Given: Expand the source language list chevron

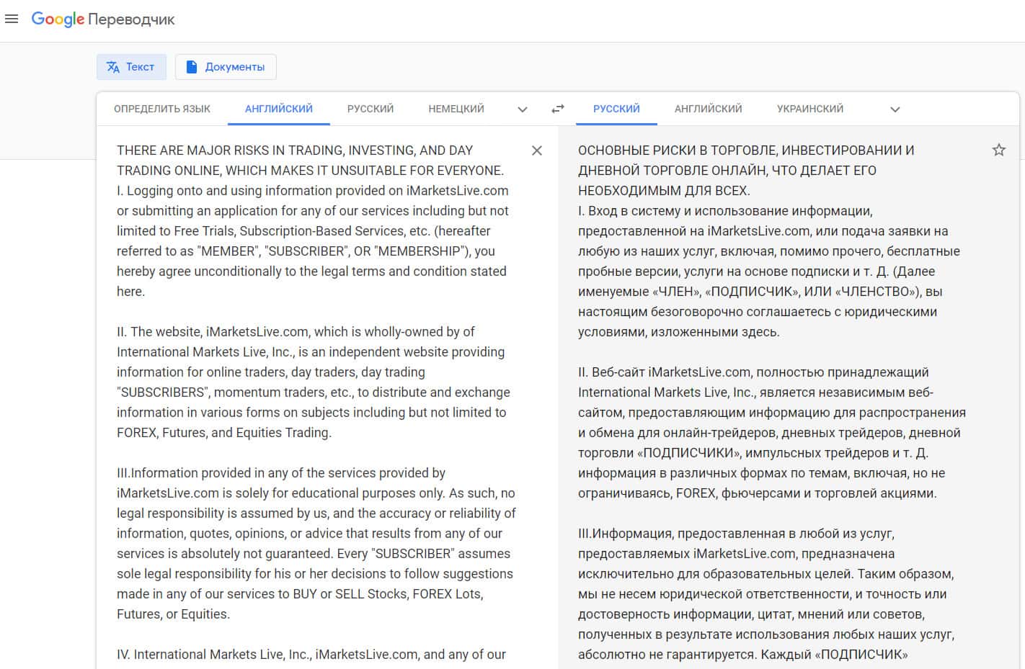Looking at the screenshot, I should point(523,109).
